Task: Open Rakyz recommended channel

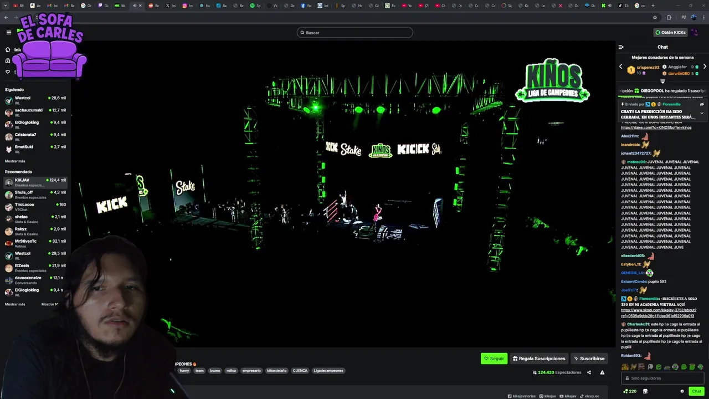Action: [x=35, y=231]
